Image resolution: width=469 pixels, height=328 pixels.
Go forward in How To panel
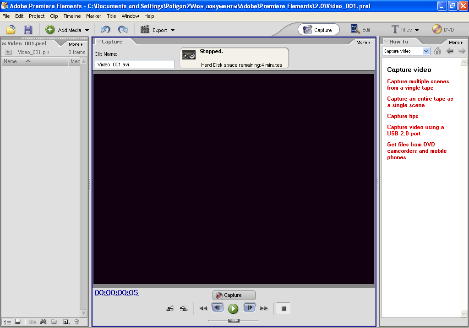462,51
